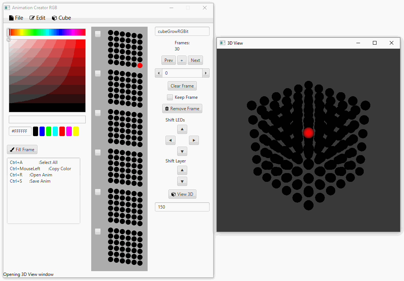
Task: Close the Animation Creator RGB window
Action: (205, 8)
